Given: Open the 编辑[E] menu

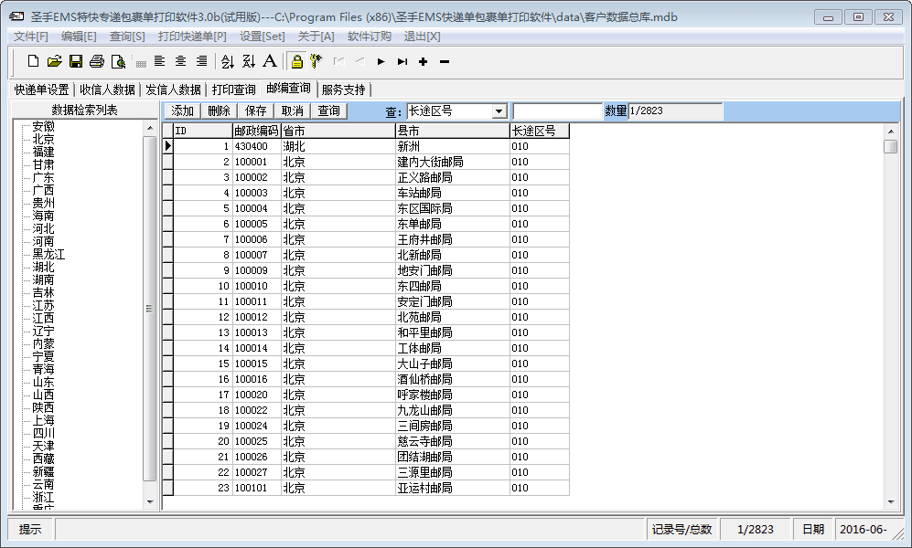Looking at the screenshot, I should (79, 37).
